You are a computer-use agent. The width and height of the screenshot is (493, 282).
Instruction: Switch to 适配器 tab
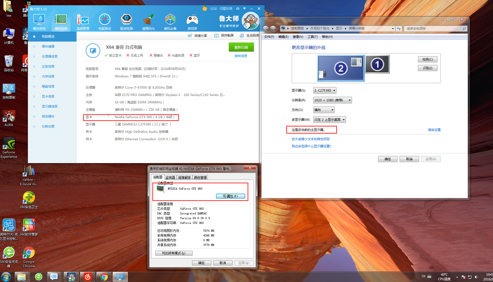pyautogui.click(x=158, y=177)
